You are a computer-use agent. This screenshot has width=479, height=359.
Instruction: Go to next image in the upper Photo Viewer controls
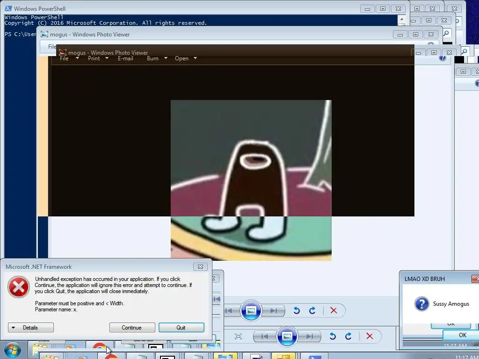(274, 311)
